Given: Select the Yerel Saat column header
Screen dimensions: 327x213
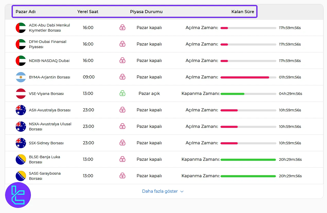Looking at the screenshot, I should pos(88,12).
